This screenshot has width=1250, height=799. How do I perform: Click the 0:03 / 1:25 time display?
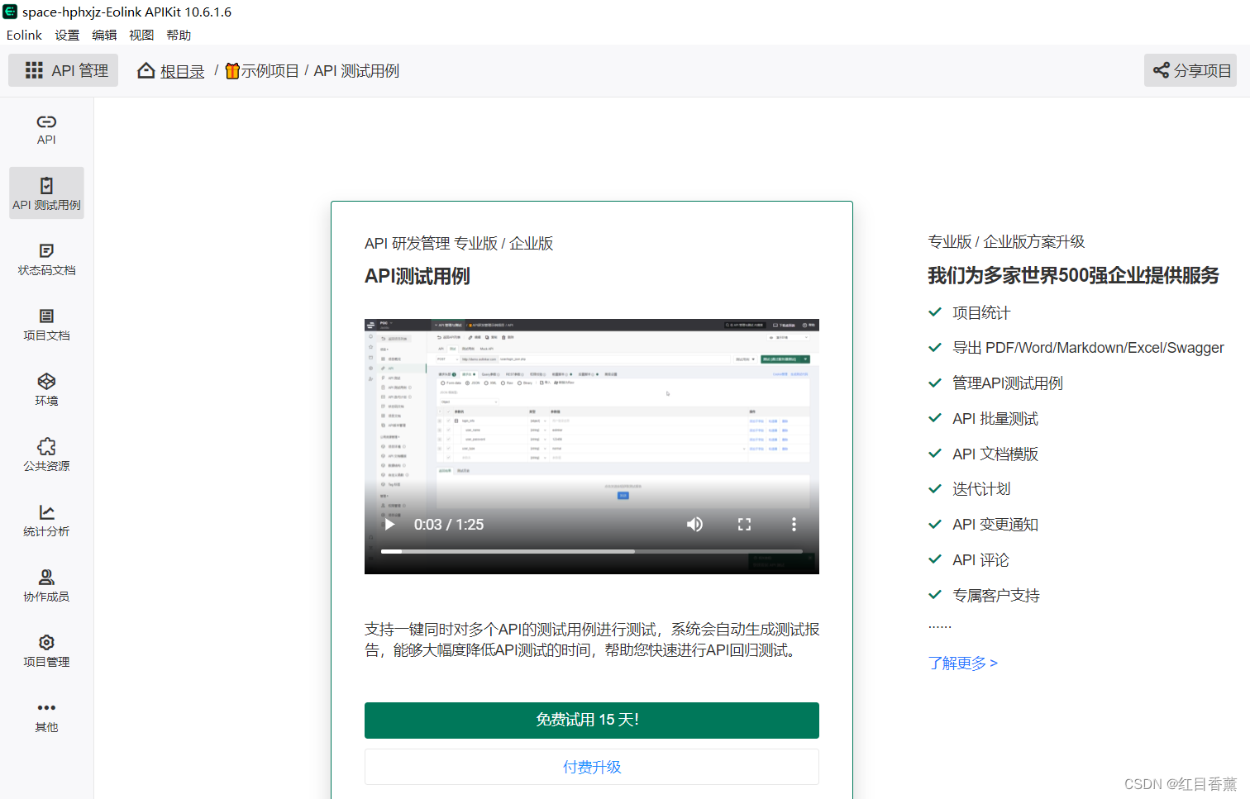449,525
